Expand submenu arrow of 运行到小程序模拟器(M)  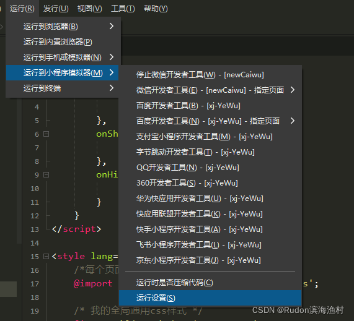(x=112, y=72)
